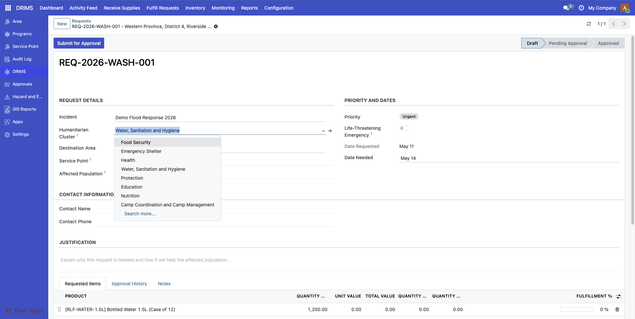Open the Monitoring menu
This screenshot has width=635, height=319.
pyautogui.click(x=223, y=8)
